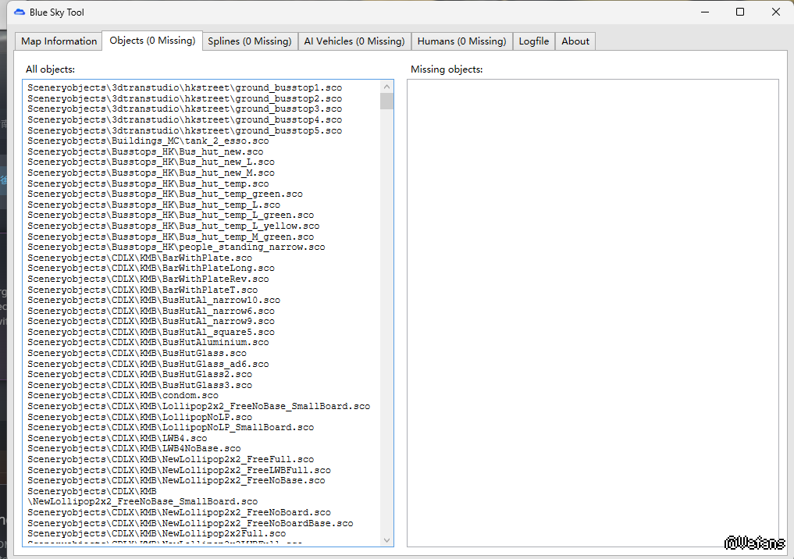Select people_standing_narrow.sco in list
Viewport: 794px width, 559px height.
(176, 247)
